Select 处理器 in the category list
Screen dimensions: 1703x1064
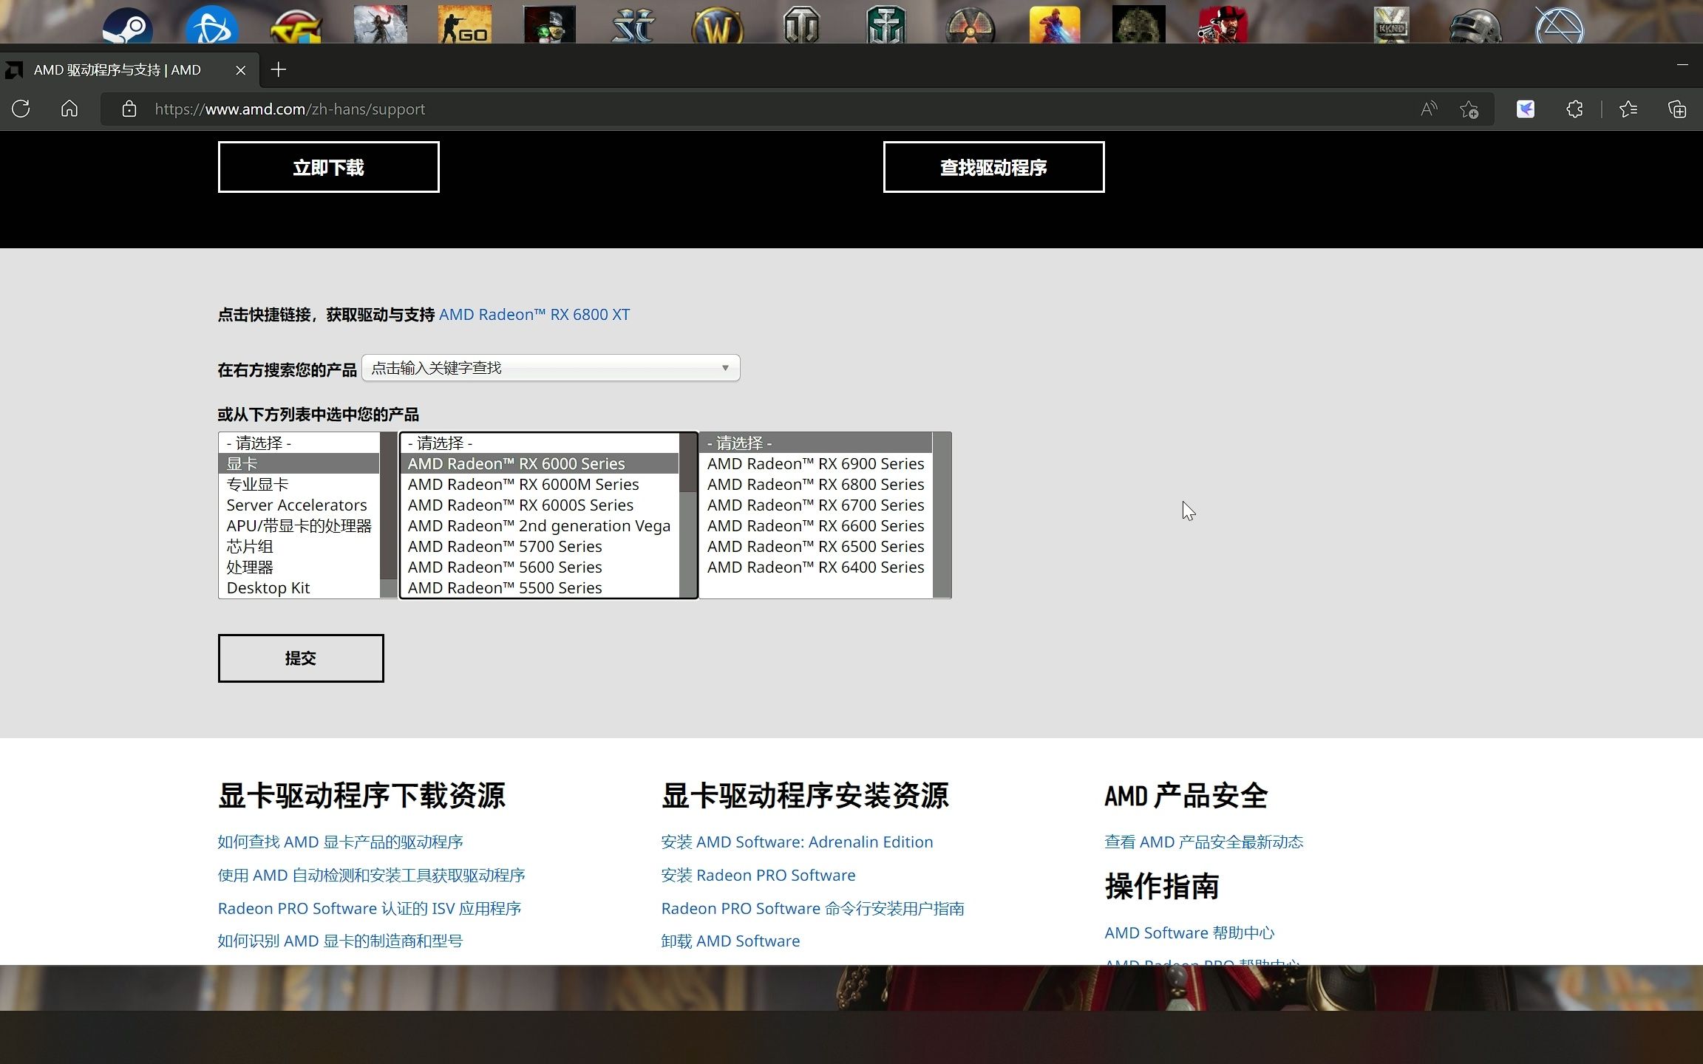click(x=299, y=567)
